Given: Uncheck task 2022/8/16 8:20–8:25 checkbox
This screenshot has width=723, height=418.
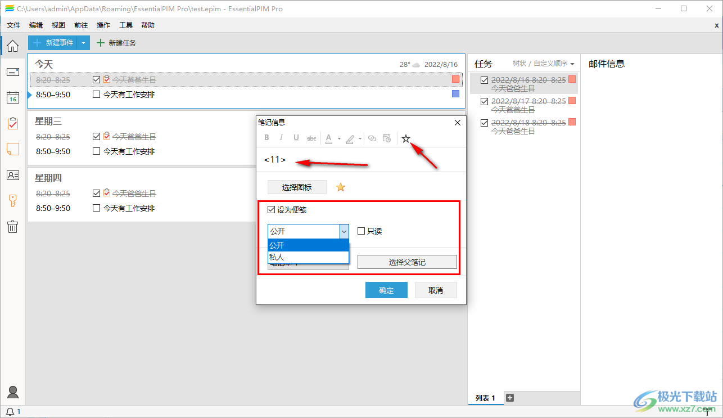Looking at the screenshot, I should coord(484,80).
